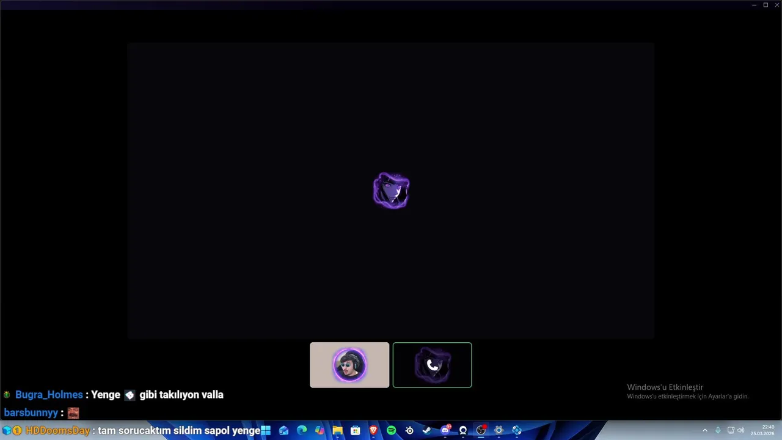782x440 pixels.
Task: Open Spotify from the taskbar
Action: (391, 430)
